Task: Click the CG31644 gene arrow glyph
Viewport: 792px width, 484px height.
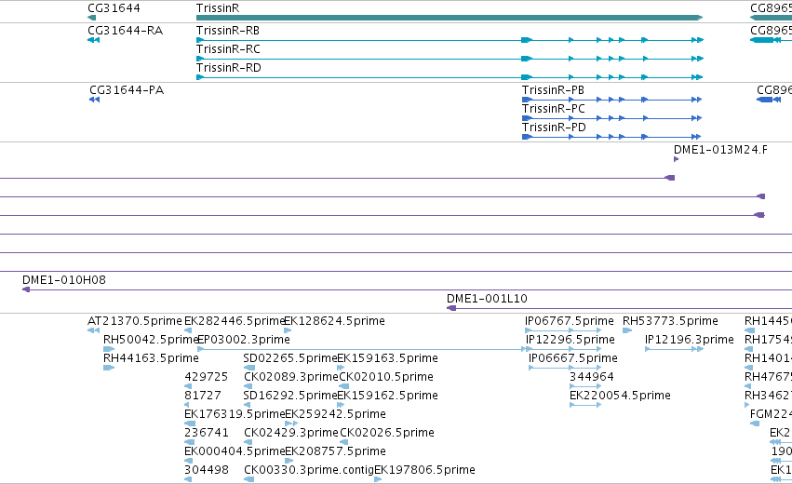Action: [91, 18]
